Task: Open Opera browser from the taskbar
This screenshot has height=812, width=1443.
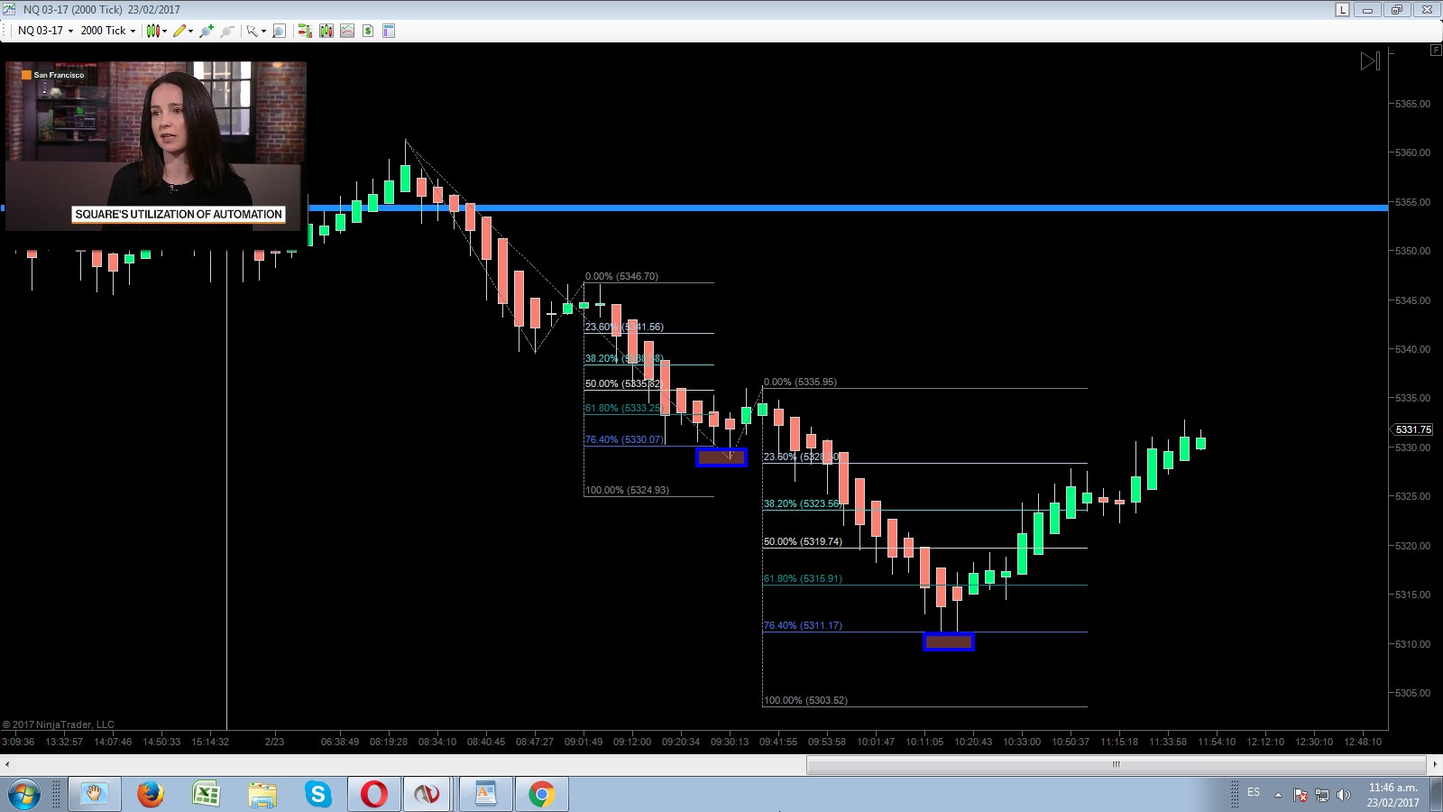Action: (x=374, y=794)
